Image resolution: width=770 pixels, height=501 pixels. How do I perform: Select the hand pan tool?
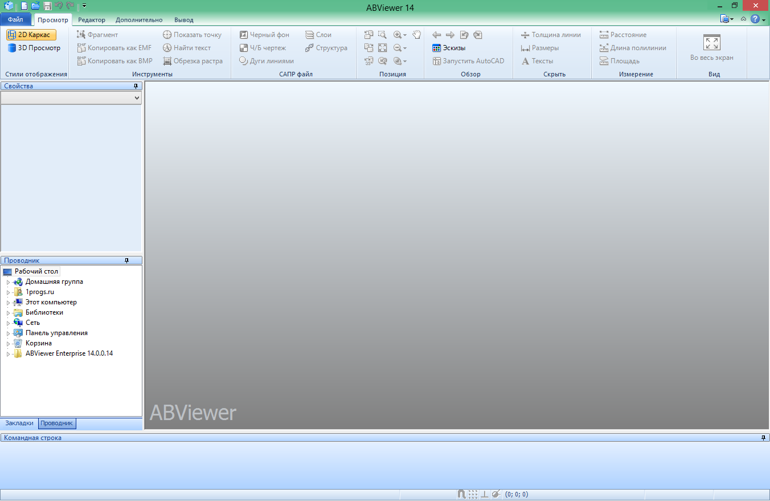pyautogui.click(x=416, y=35)
